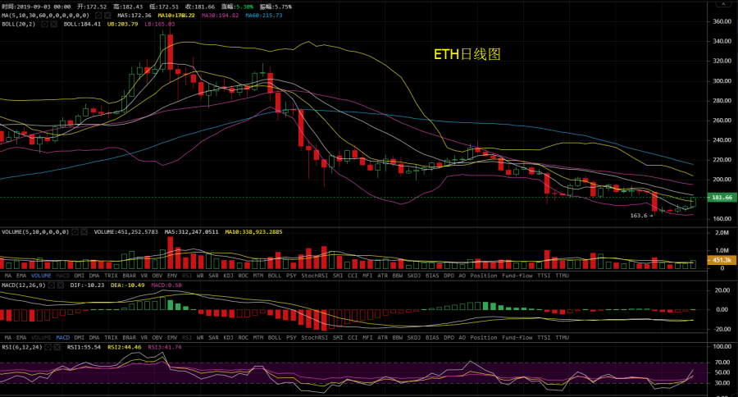This screenshot has height=397, width=738.
Task: Close the MACD(12,26,9) panel with its X
Action: [61, 285]
